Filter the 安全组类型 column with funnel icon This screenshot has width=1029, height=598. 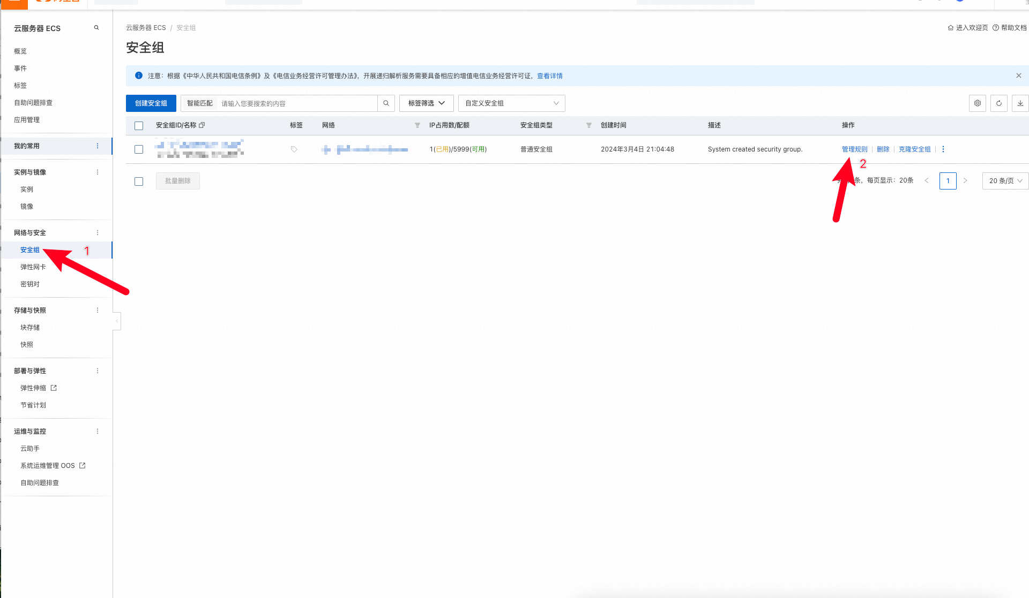click(x=589, y=125)
